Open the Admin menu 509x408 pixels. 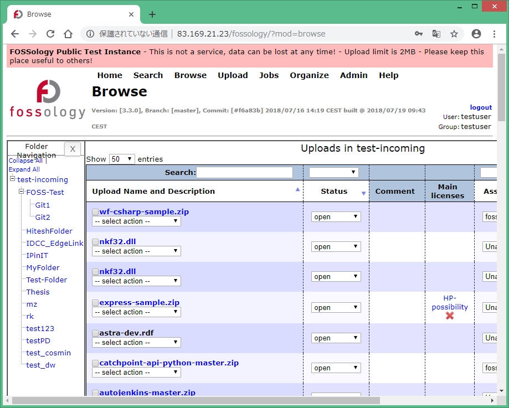tap(353, 75)
